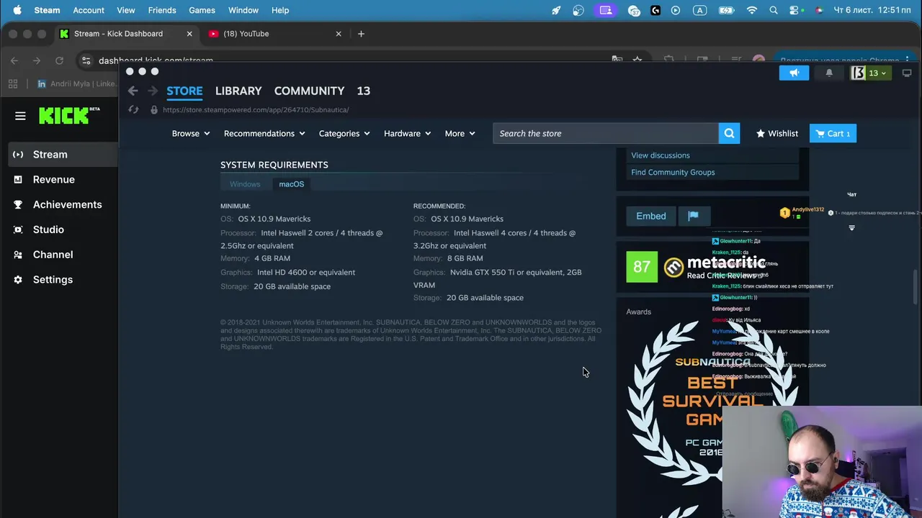Click the Steam forward navigation arrow
Viewport: 922px width, 518px height.
pos(152,91)
